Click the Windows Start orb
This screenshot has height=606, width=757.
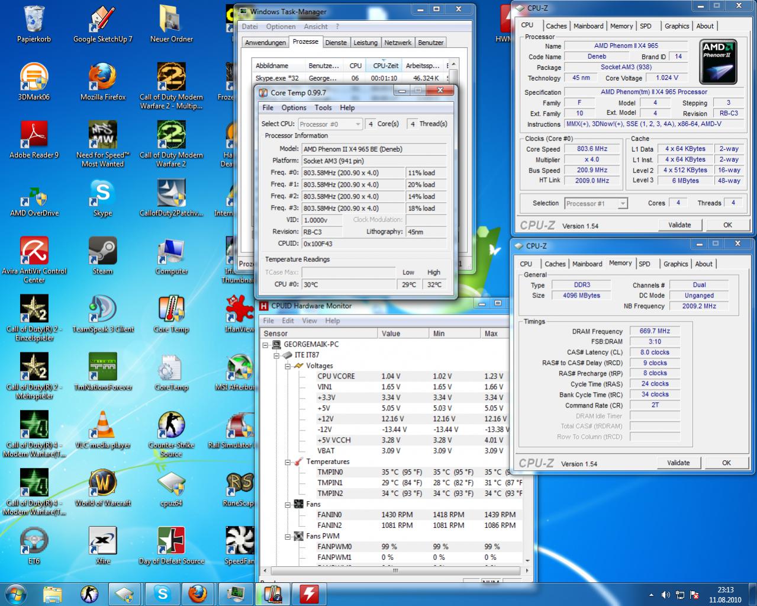tap(16, 593)
